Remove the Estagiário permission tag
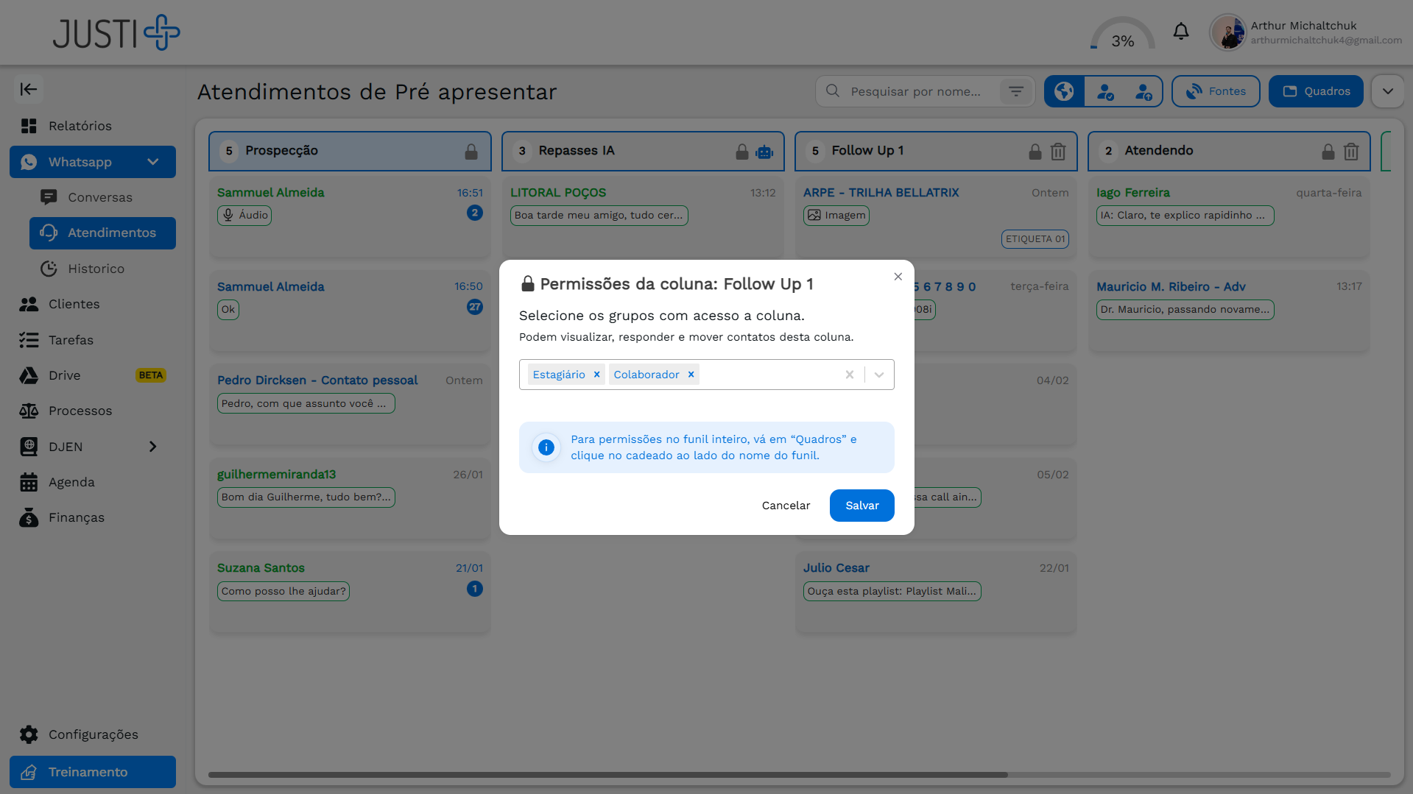1413x794 pixels. [597, 374]
